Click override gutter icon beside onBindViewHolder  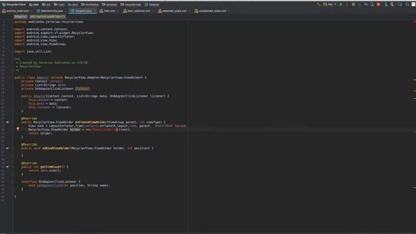pos(7,148)
